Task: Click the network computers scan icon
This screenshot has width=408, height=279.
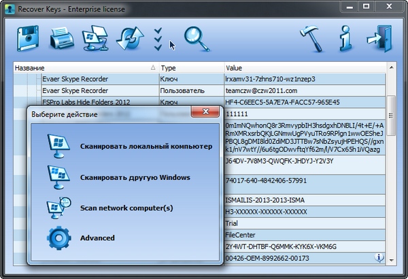Action: point(58,208)
